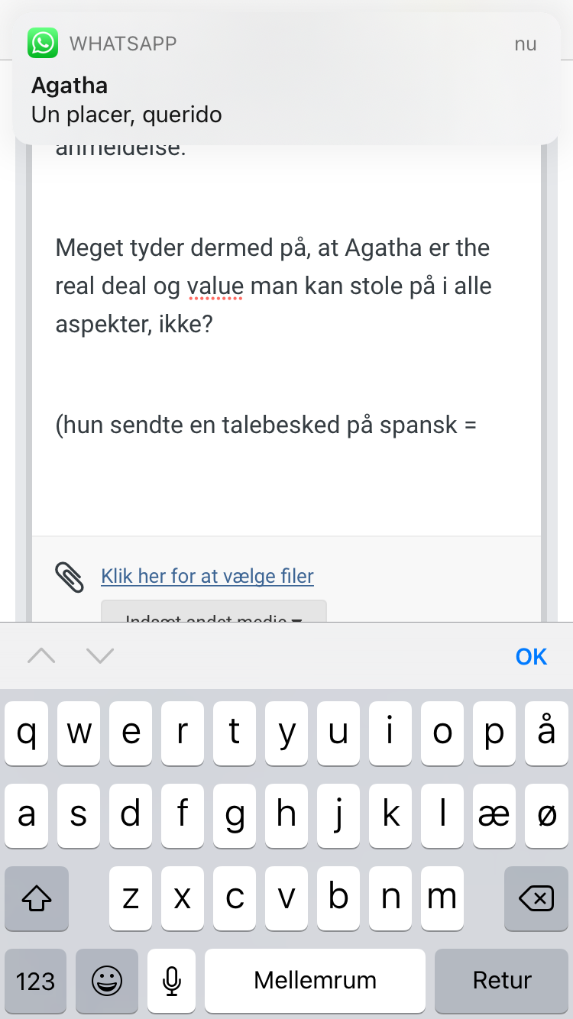Tap the blue OK button above keyboard
The width and height of the screenshot is (573, 1019).
pos(531,656)
